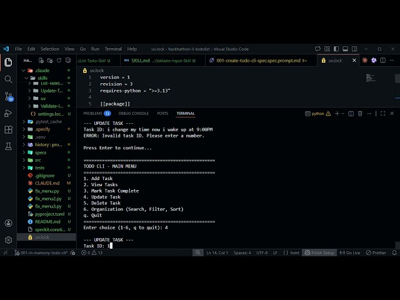Viewport: 400px width, 300px height.
Task: Change Spaces: 4 indentation setting
Action: (x=242, y=252)
